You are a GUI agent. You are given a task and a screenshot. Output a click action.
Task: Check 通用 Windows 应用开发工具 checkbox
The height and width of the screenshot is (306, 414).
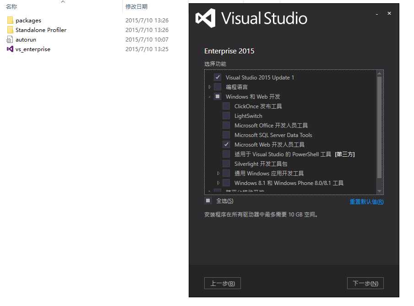click(x=226, y=173)
